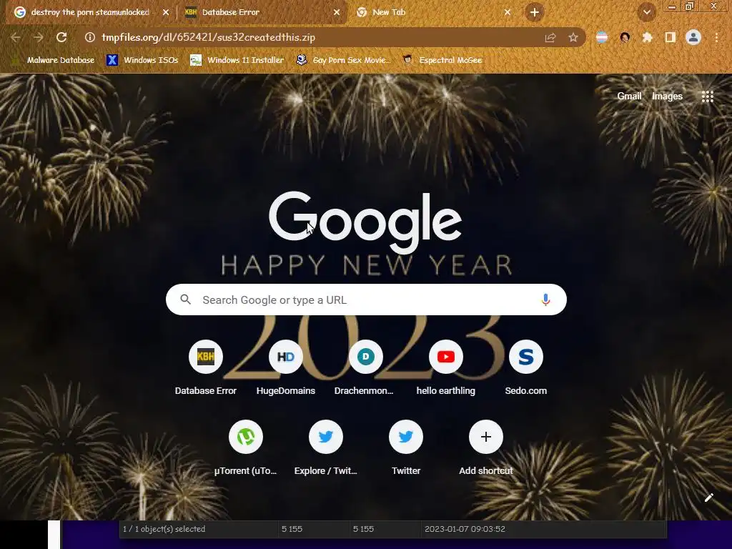This screenshot has width=732, height=549.
Task: Click the share page icon
Action: [x=550, y=37]
